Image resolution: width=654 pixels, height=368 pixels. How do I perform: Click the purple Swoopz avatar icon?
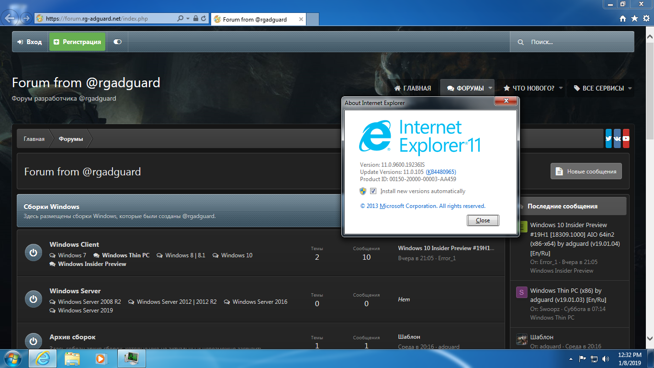point(522,292)
